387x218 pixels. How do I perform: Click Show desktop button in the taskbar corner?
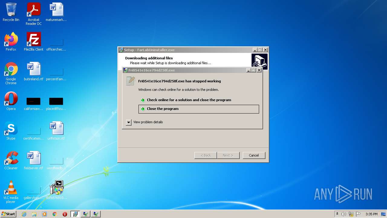pos(384,214)
